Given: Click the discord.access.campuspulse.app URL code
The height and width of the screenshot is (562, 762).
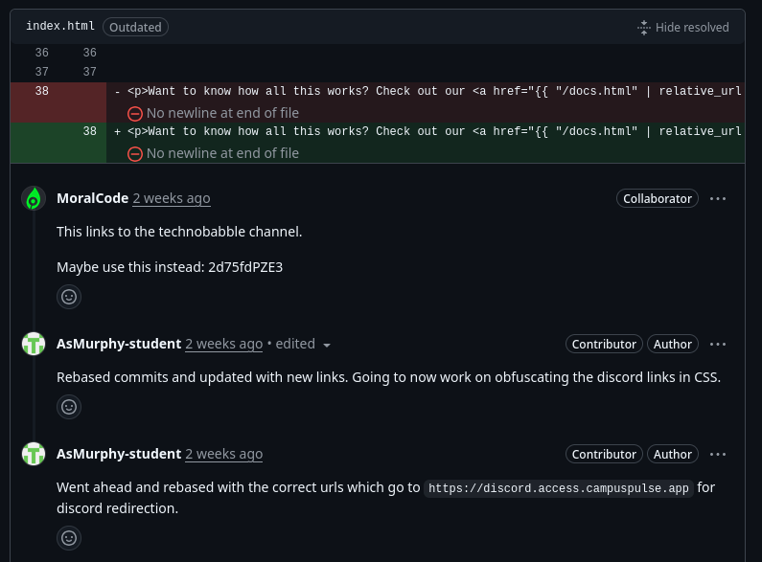Looking at the screenshot, I should [x=559, y=488].
